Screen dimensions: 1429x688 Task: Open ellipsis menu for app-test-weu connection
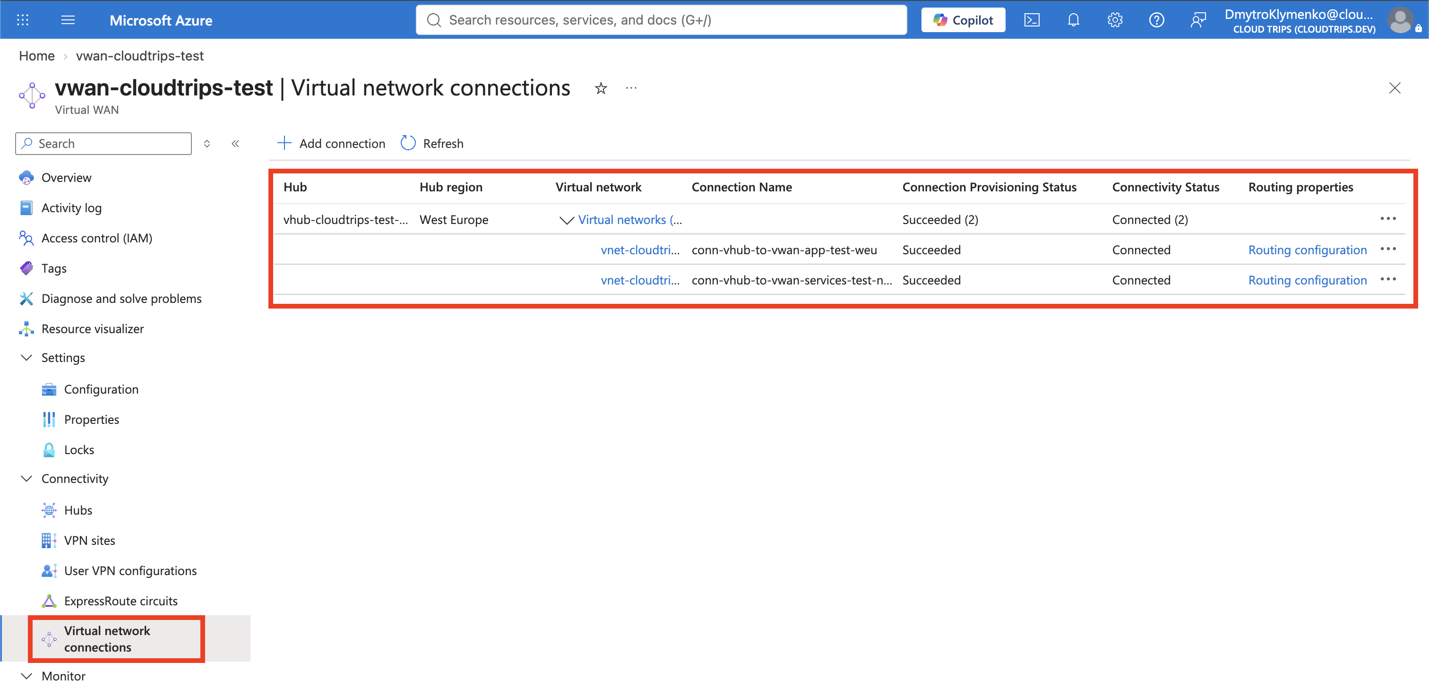(1388, 249)
